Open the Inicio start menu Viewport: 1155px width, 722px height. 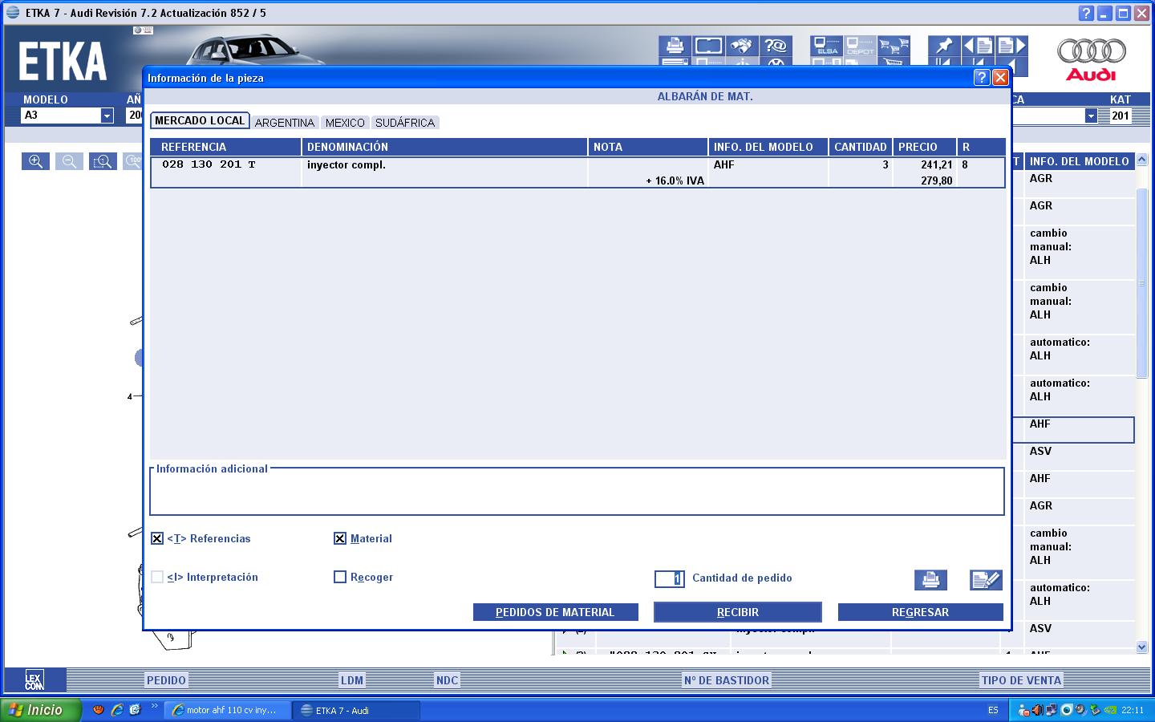[40, 710]
